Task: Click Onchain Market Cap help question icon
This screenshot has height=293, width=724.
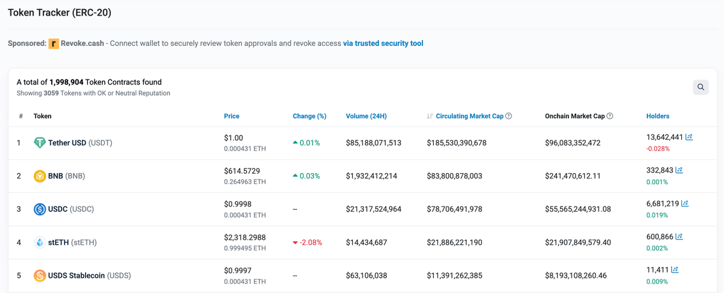Action: [x=609, y=116]
